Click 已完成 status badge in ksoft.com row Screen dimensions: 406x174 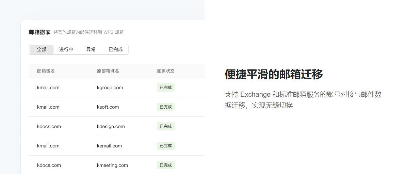click(x=166, y=107)
